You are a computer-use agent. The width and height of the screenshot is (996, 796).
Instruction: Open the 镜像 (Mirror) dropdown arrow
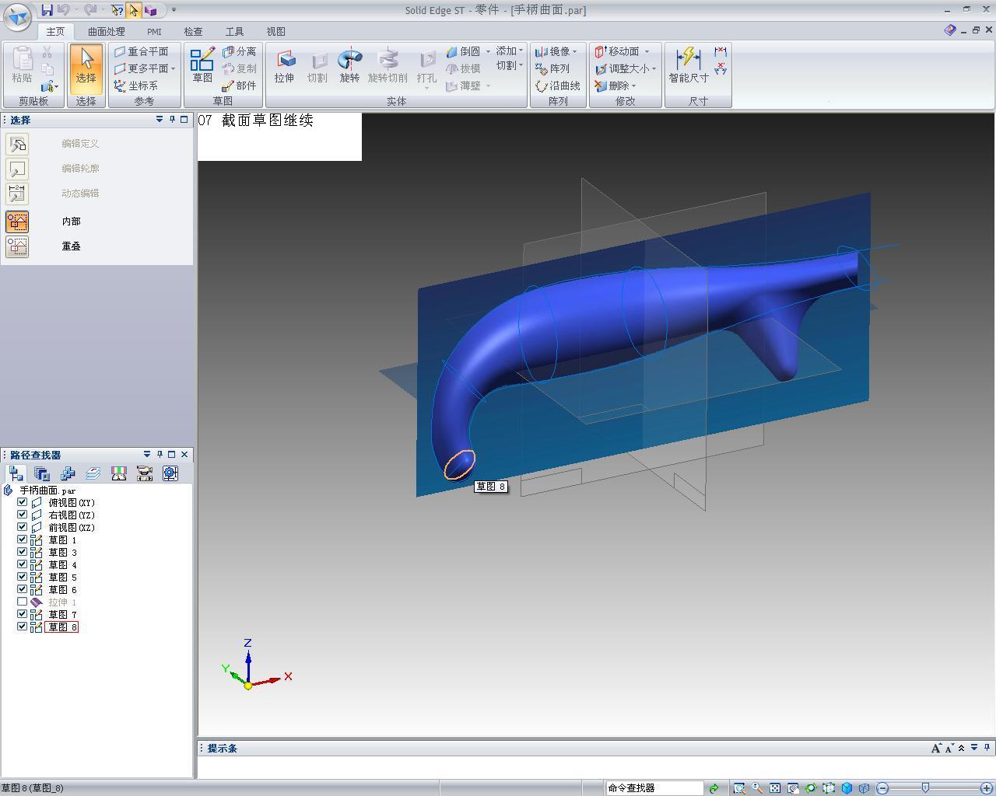pos(575,51)
